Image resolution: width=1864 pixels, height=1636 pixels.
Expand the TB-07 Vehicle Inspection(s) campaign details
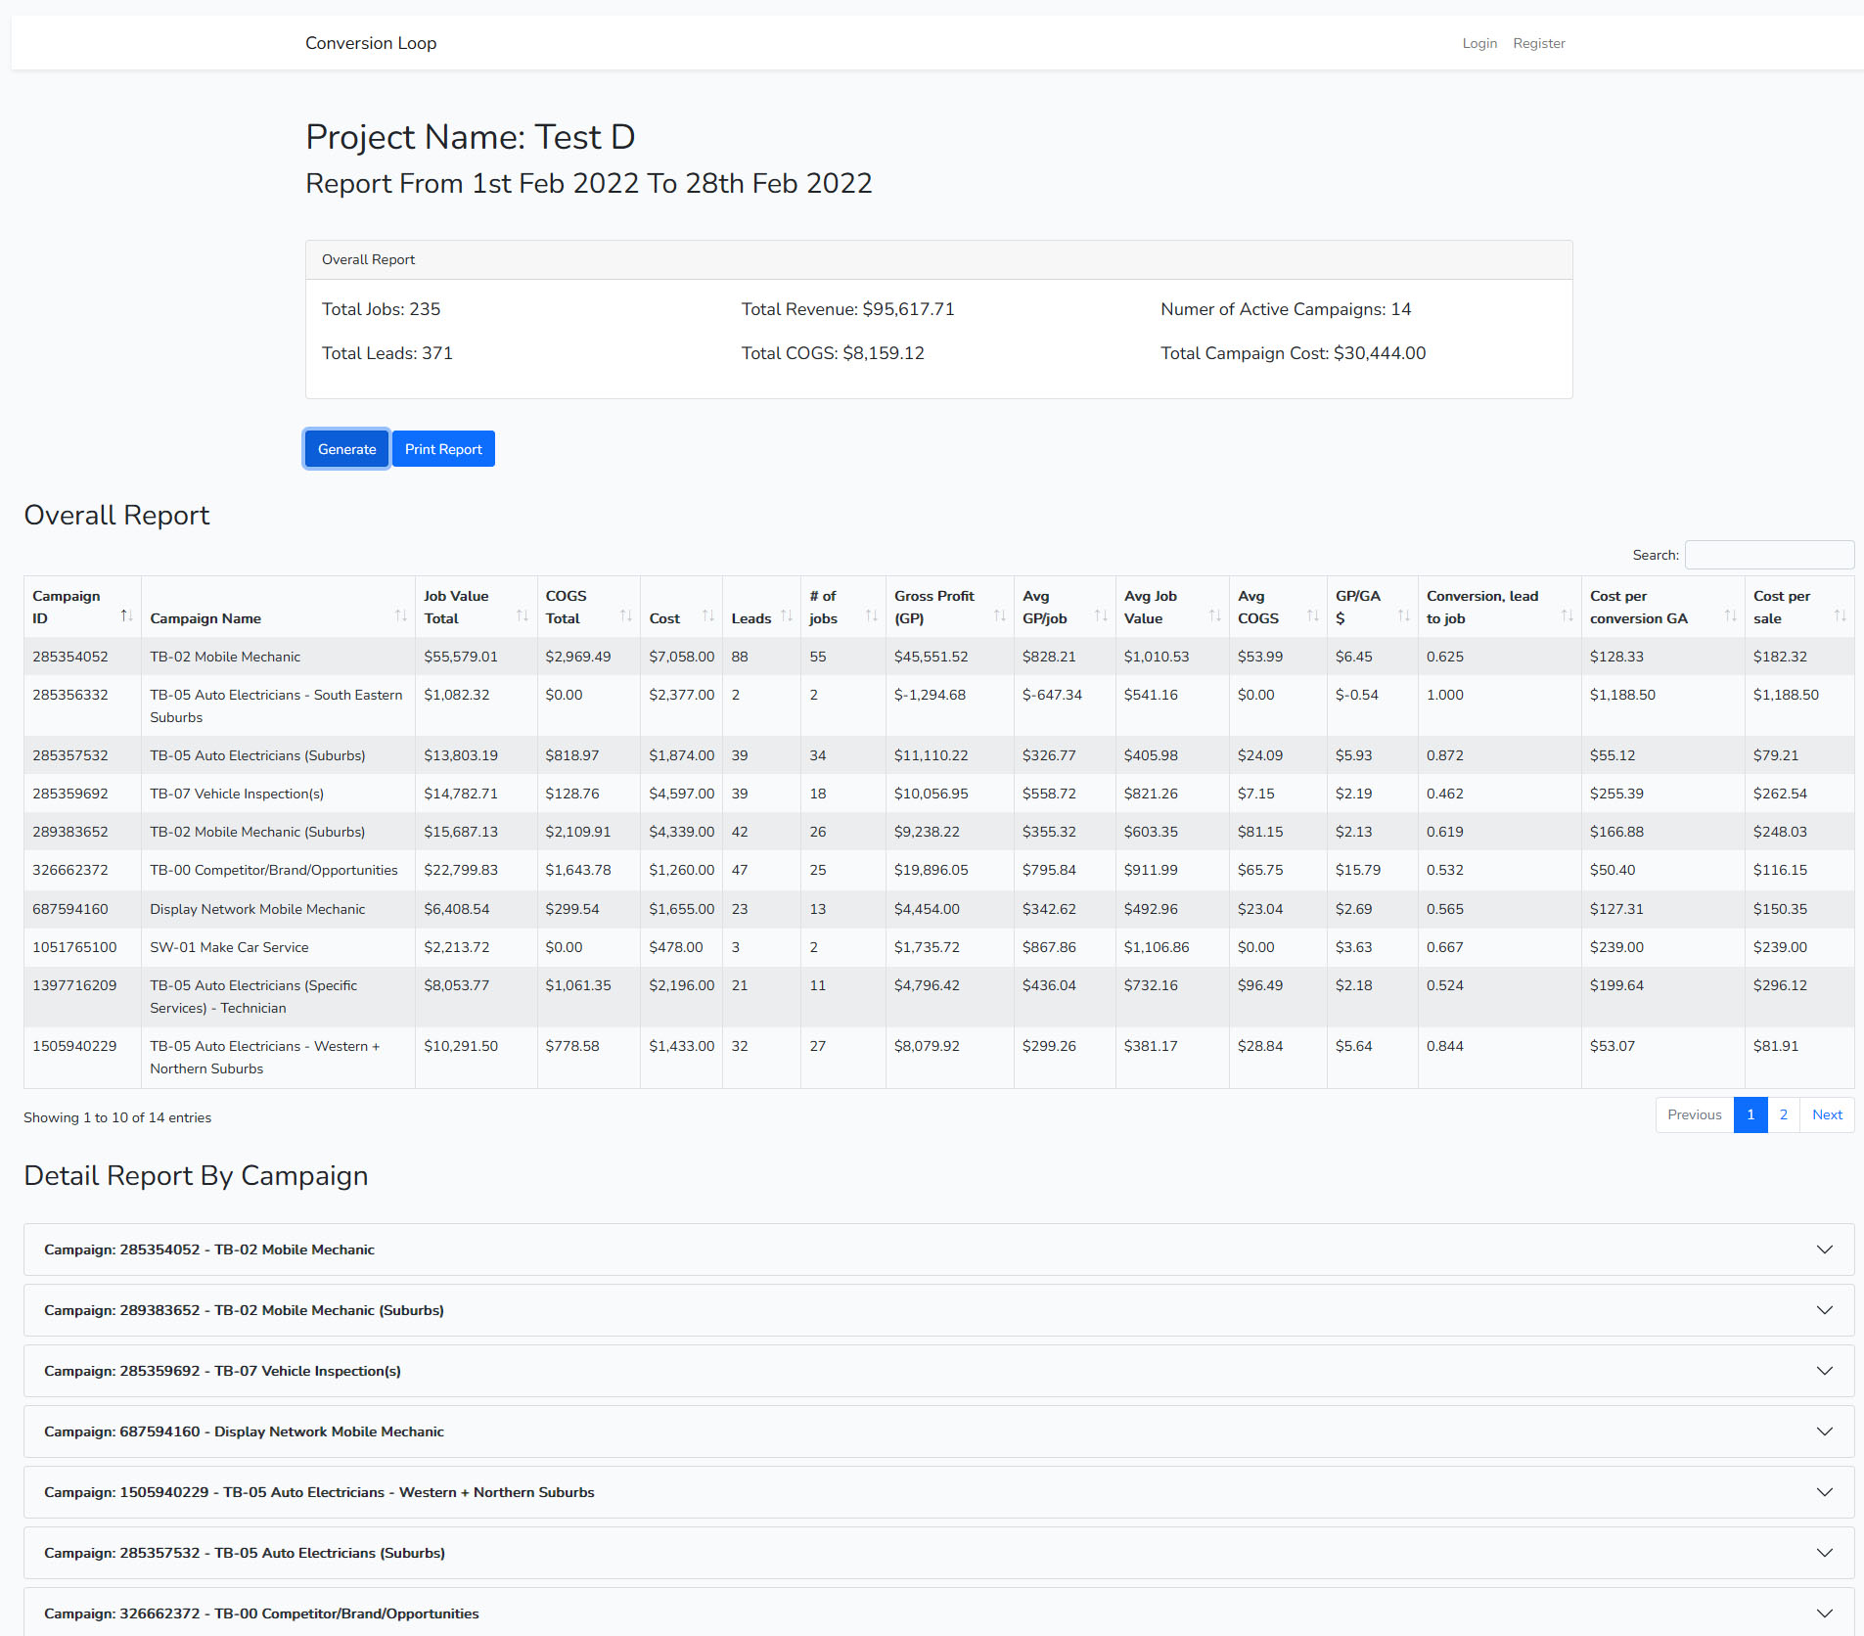938,1371
